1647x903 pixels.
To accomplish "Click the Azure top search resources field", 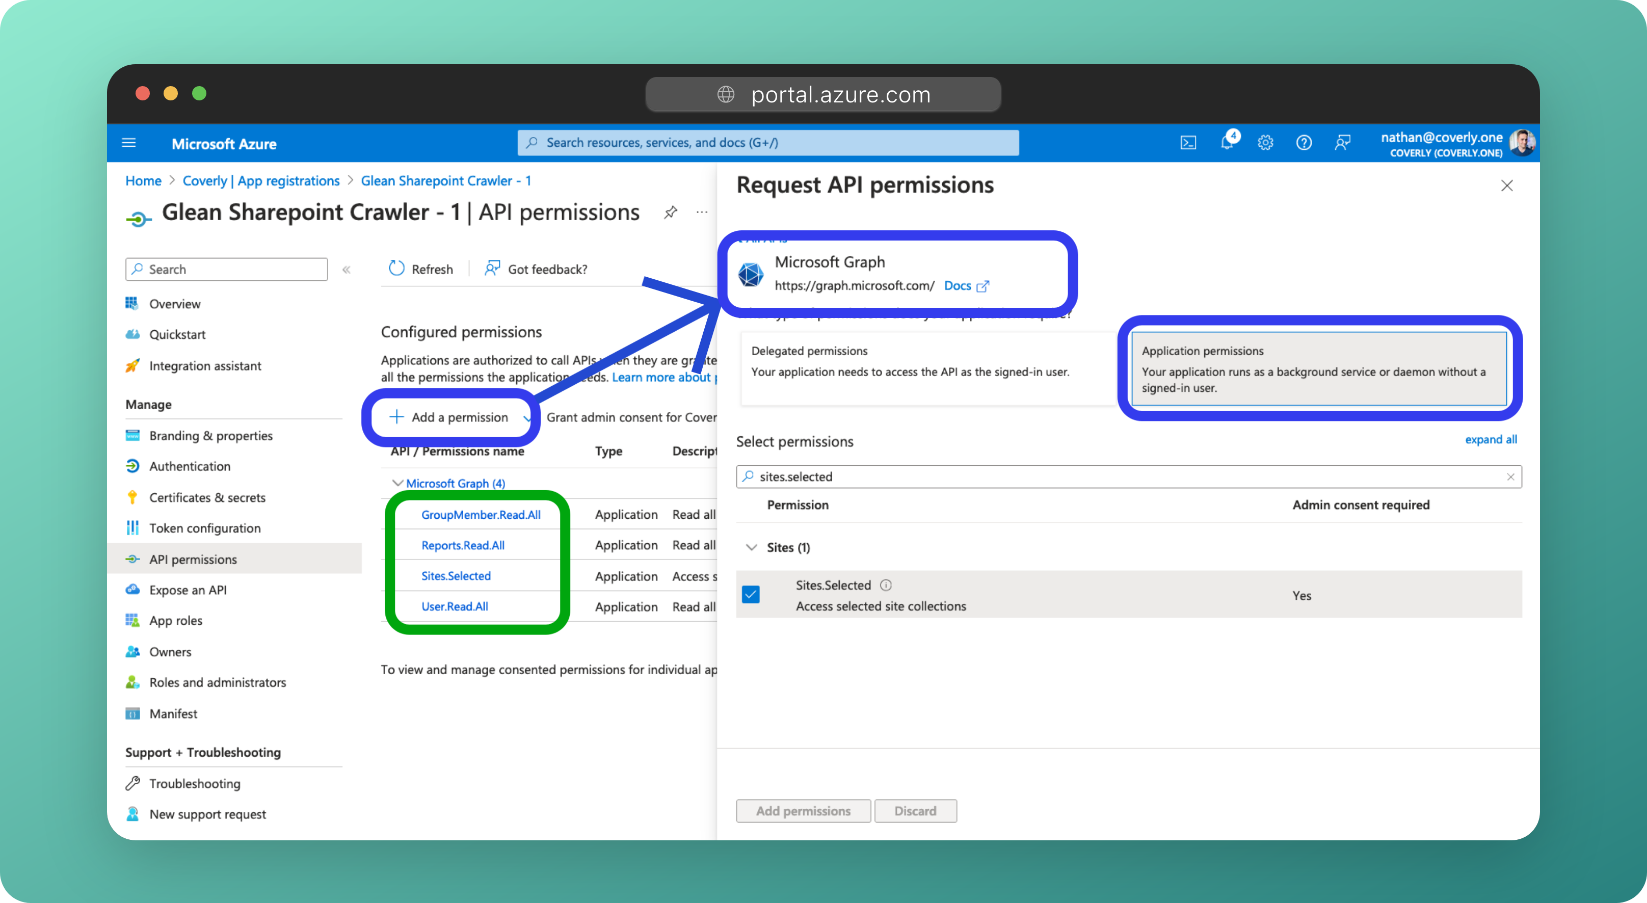I will tap(767, 143).
